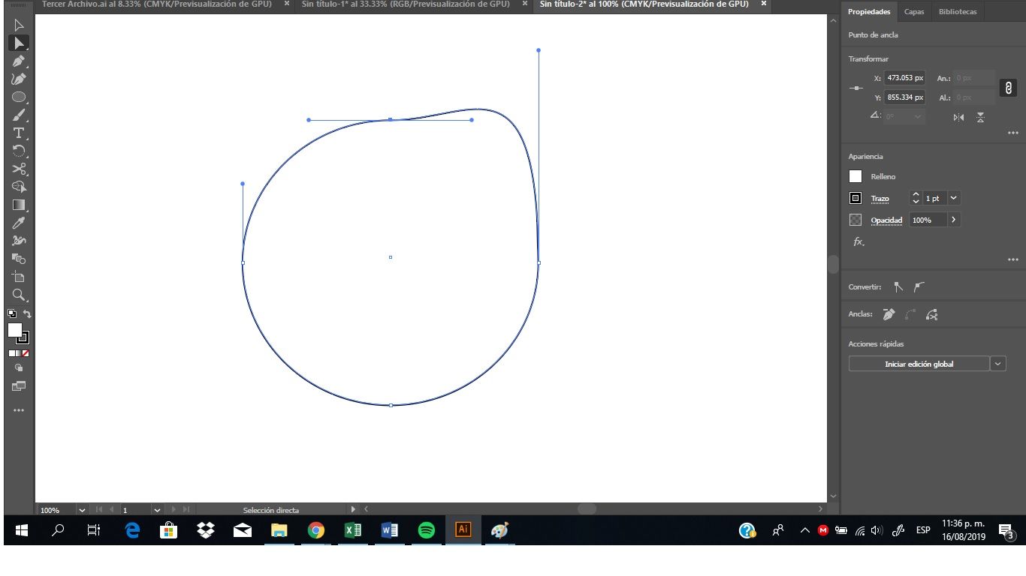Select the Symbol Sprayer tool
Screen dimensions: 1026x576
click(x=19, y=241)
